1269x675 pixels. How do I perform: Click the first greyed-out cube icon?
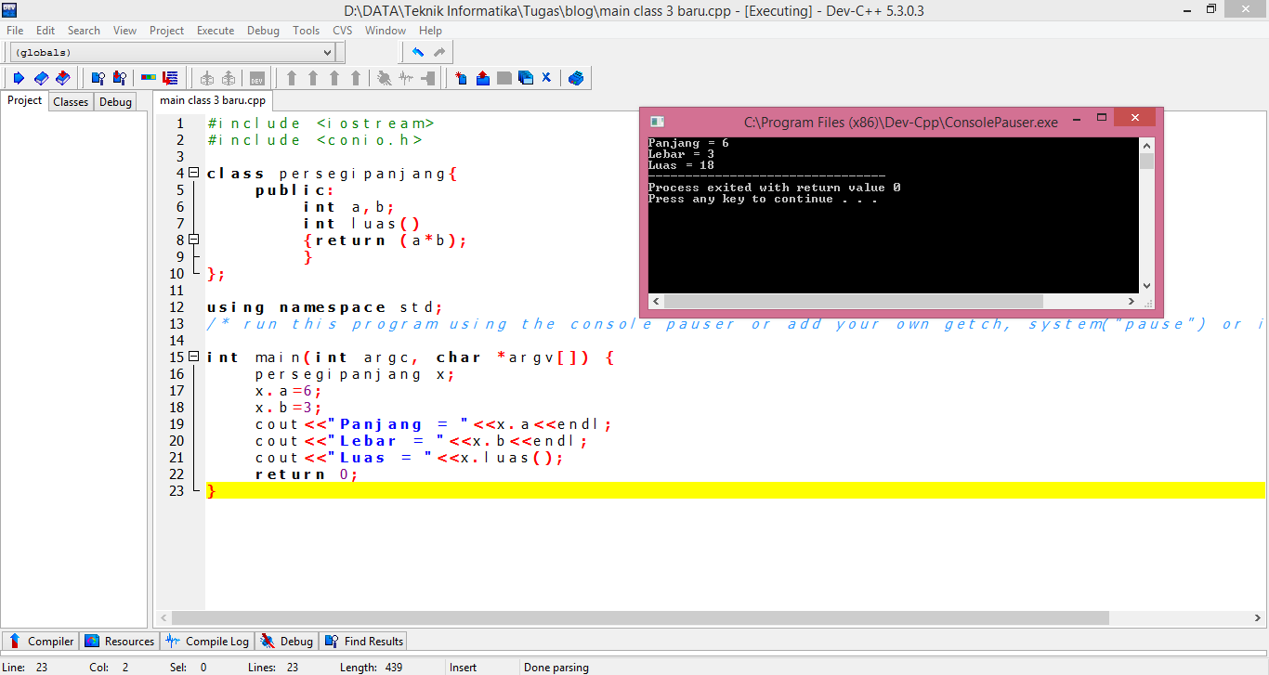pos(206,78)
